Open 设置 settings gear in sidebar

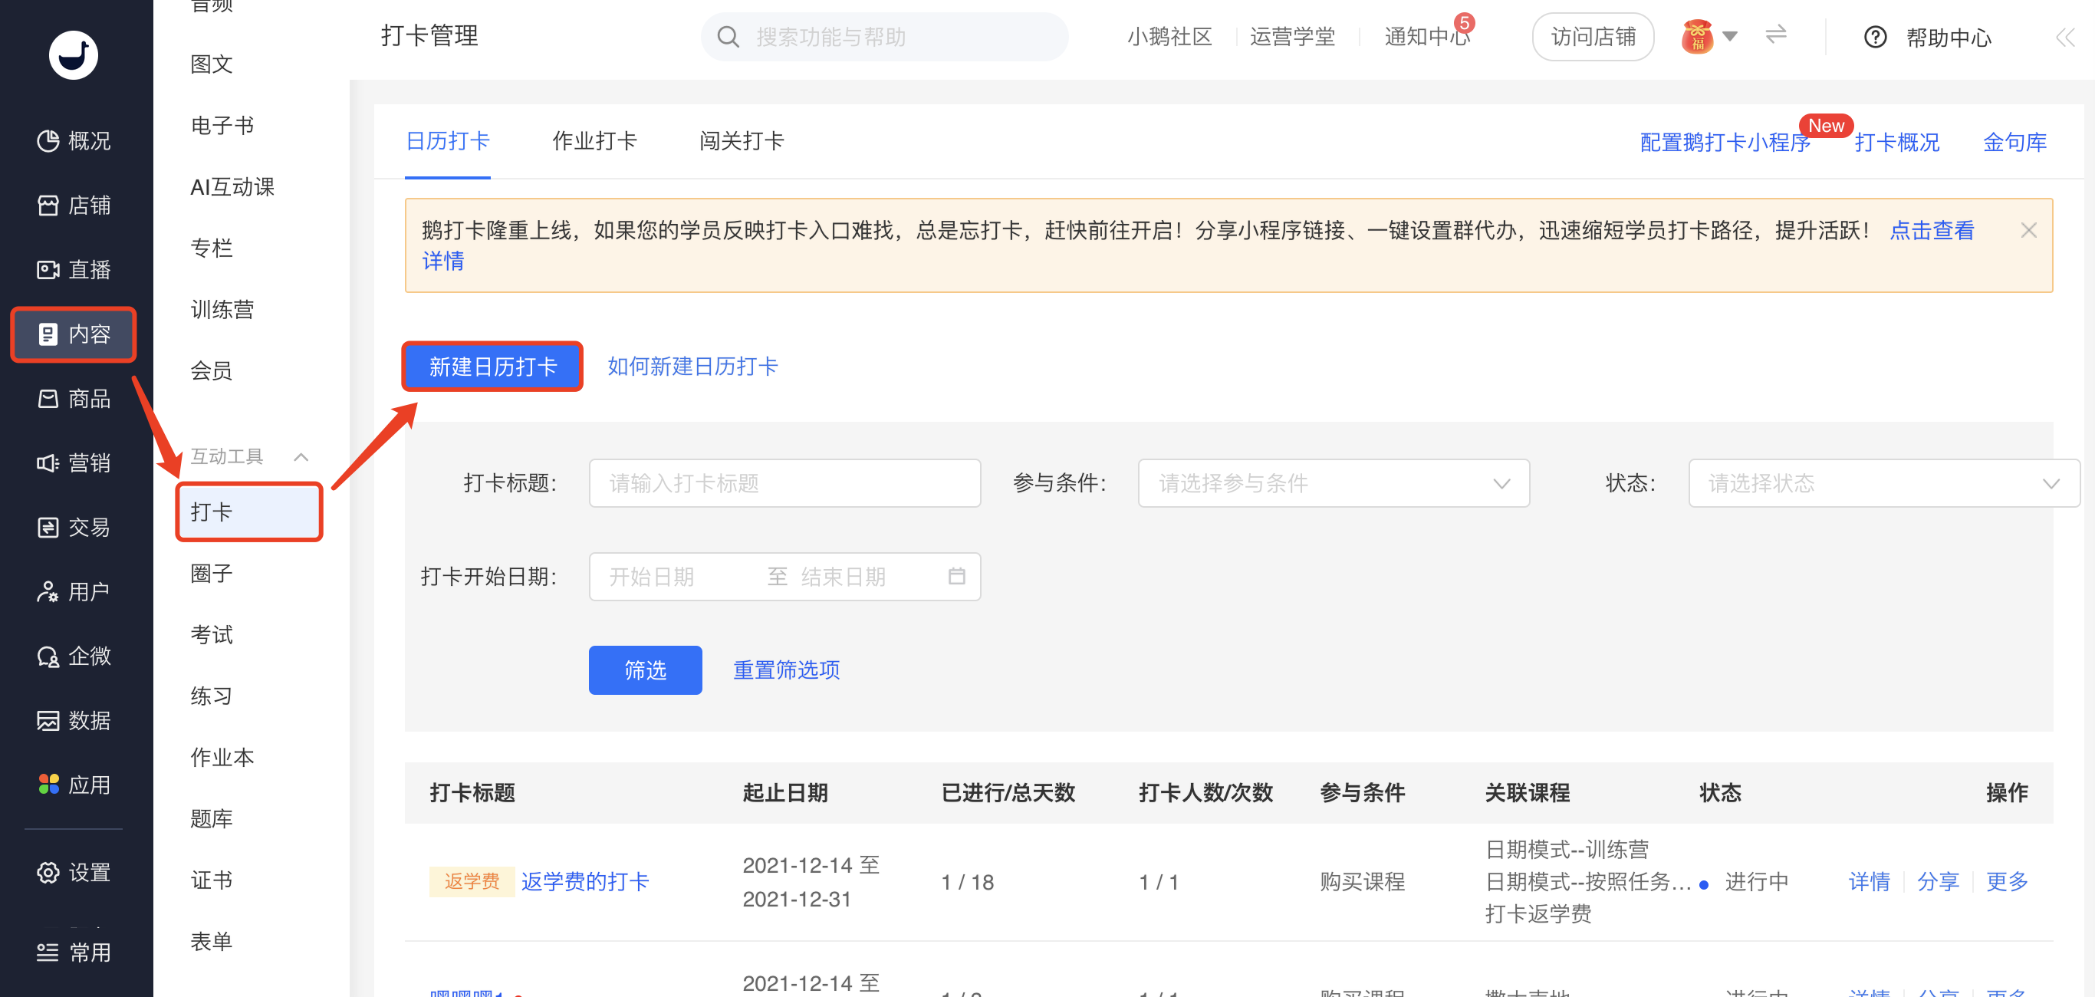coord(48,872)
